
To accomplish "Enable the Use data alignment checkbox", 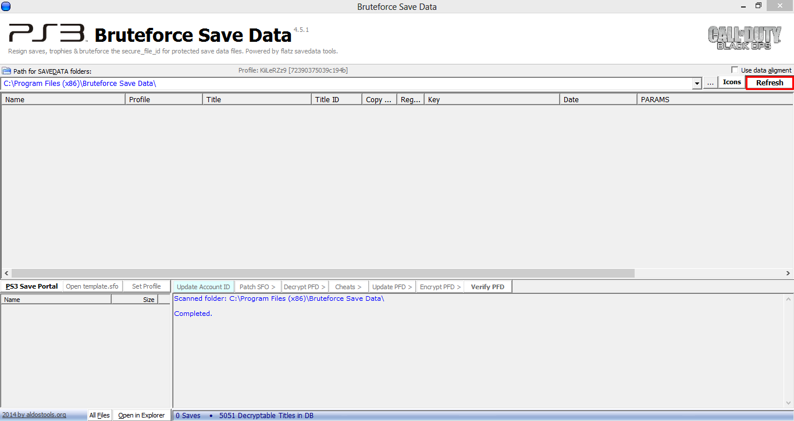I will 735,70.
